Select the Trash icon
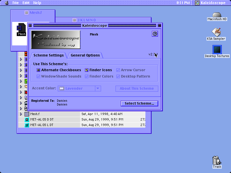The height and width of the screenshot is (173, 231). click(x=217, y=160)
